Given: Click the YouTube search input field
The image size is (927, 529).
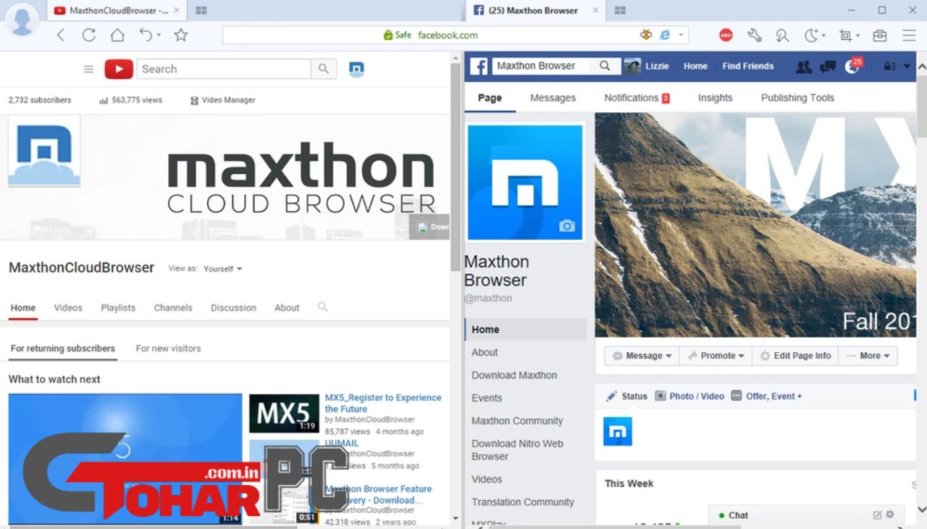Looking at the screenshot, I should click(224, 69).
